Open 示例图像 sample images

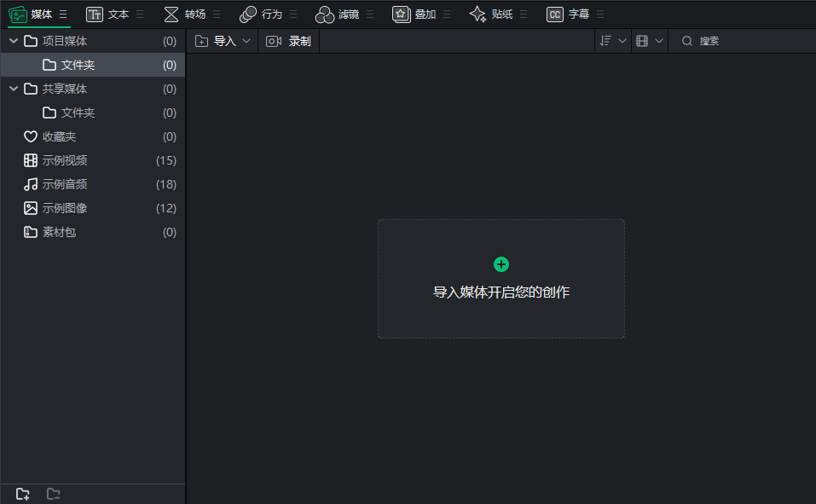[93, 208]
